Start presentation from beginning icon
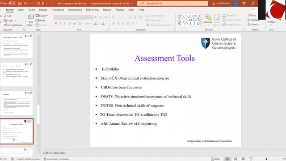 tap(38, 3)
